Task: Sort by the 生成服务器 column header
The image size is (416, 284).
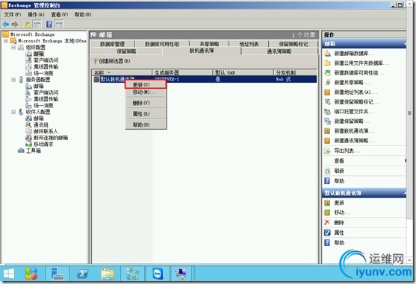Action: [x=182, y=72]
